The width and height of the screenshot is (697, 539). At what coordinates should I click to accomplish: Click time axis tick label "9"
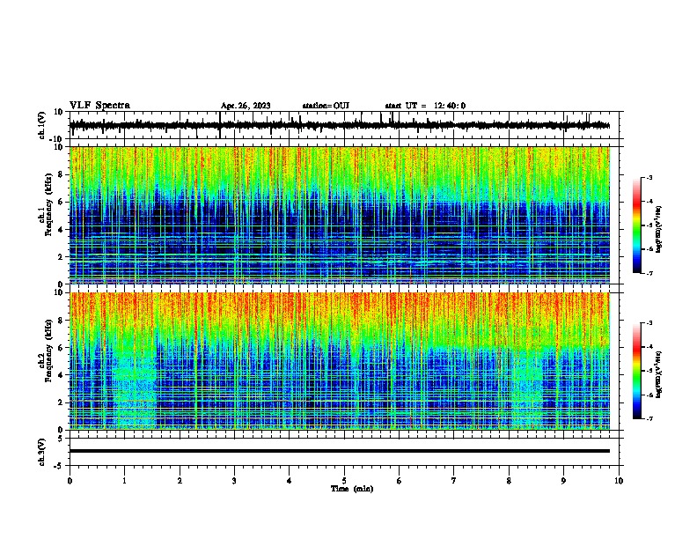(x=563, y=480)
